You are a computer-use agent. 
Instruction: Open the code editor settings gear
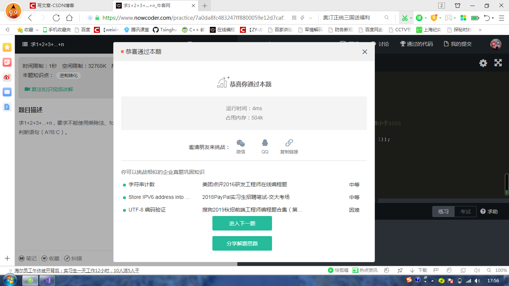coord(483,63)
